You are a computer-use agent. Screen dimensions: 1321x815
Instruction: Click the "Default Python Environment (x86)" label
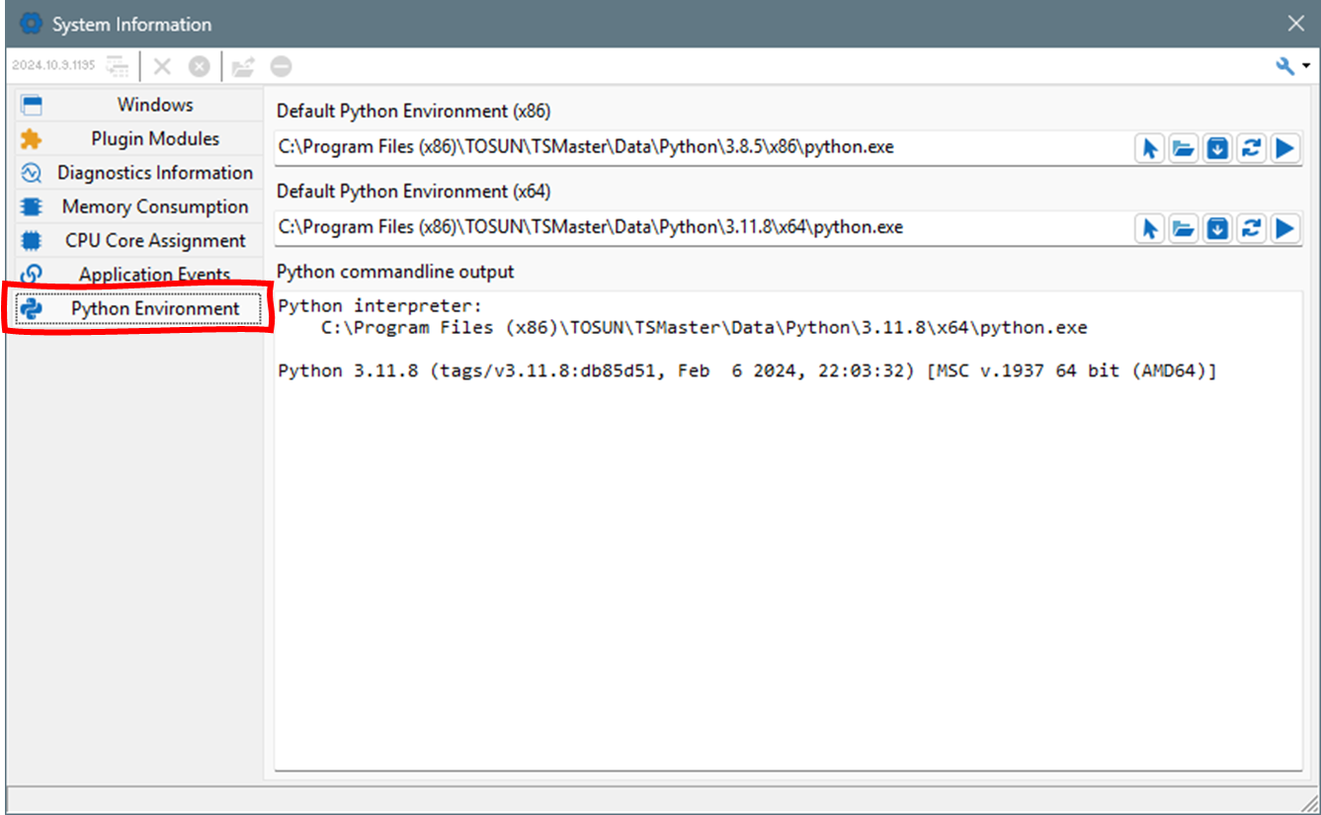413,111
